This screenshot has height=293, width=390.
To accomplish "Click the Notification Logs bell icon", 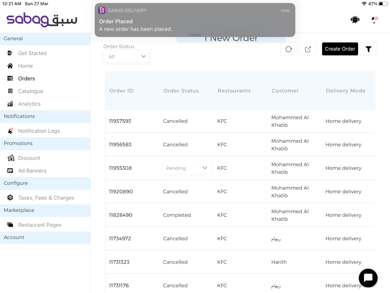I will [10, 130].
